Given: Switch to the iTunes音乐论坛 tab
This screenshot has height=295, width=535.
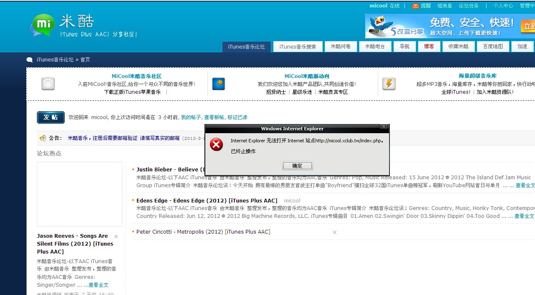Looking at the screenshot, I should click(246, 46).
